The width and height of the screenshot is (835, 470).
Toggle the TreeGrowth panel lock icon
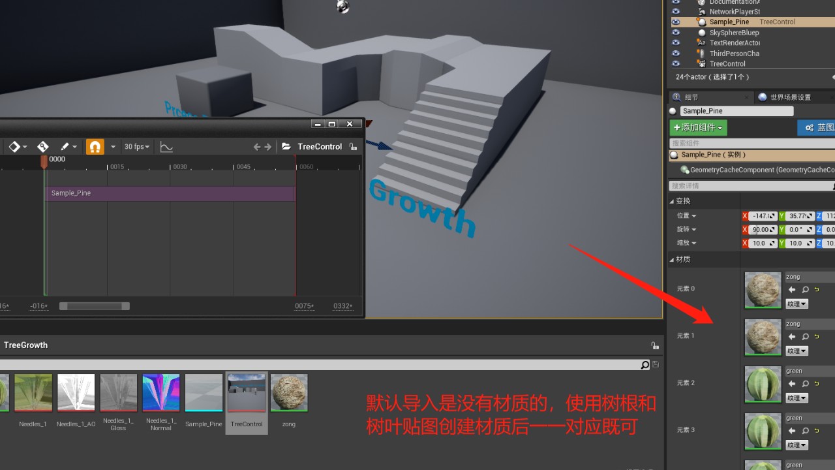654,345
